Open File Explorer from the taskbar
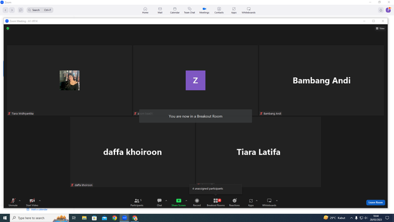The height and width of the screenshot is (222, 394). tap(84, 218)
